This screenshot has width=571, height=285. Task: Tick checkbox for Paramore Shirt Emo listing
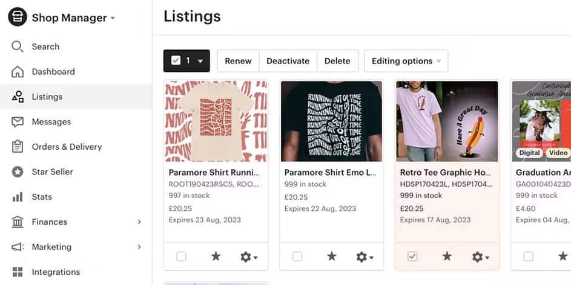click(x=297, y=257)
